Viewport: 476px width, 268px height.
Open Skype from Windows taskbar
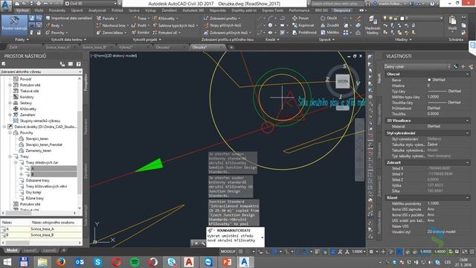click(97, 262)
